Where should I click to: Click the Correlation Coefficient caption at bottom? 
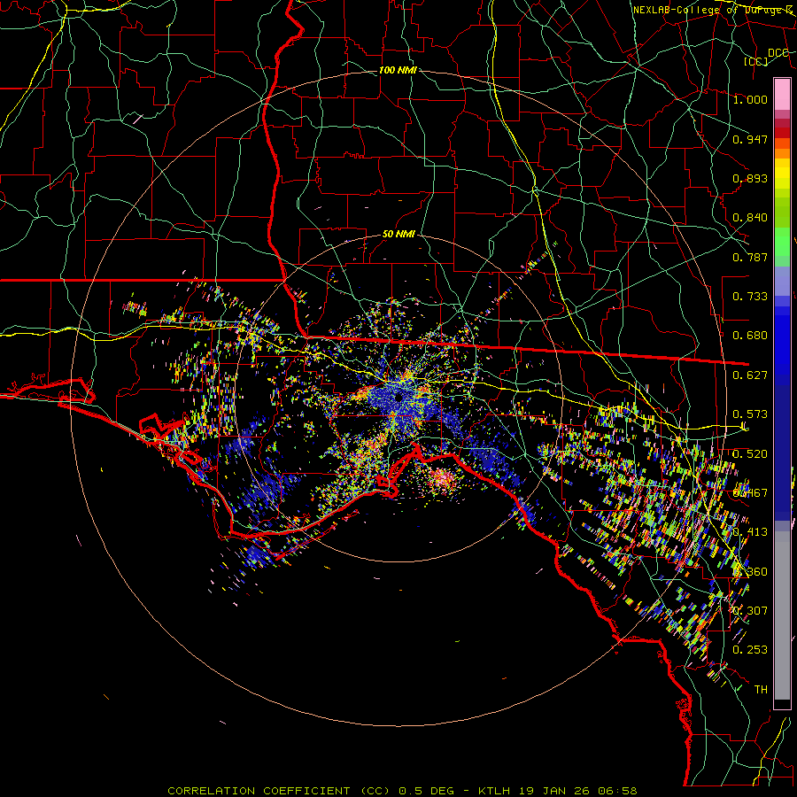tap(402, 791)
